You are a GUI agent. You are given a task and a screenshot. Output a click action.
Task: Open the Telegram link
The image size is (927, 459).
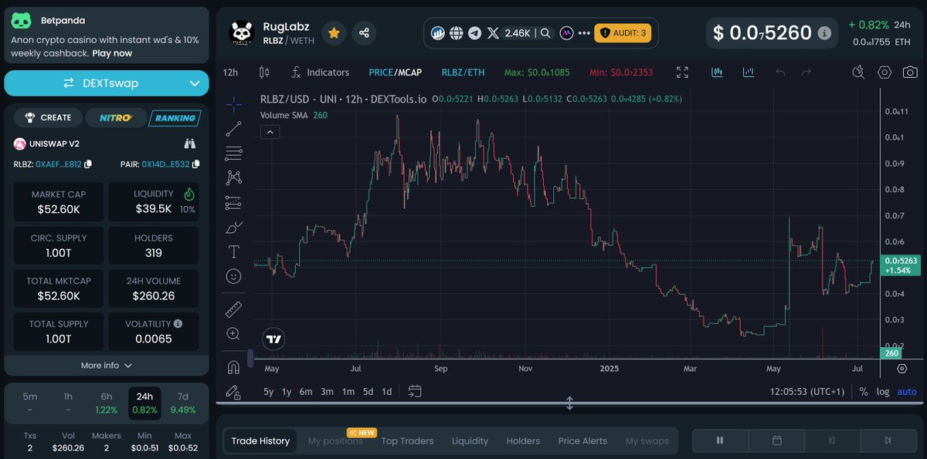point(474,33)
